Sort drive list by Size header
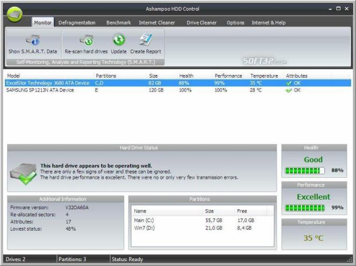Viewport: 356px width, 266px height. click(x=153, y=76)
